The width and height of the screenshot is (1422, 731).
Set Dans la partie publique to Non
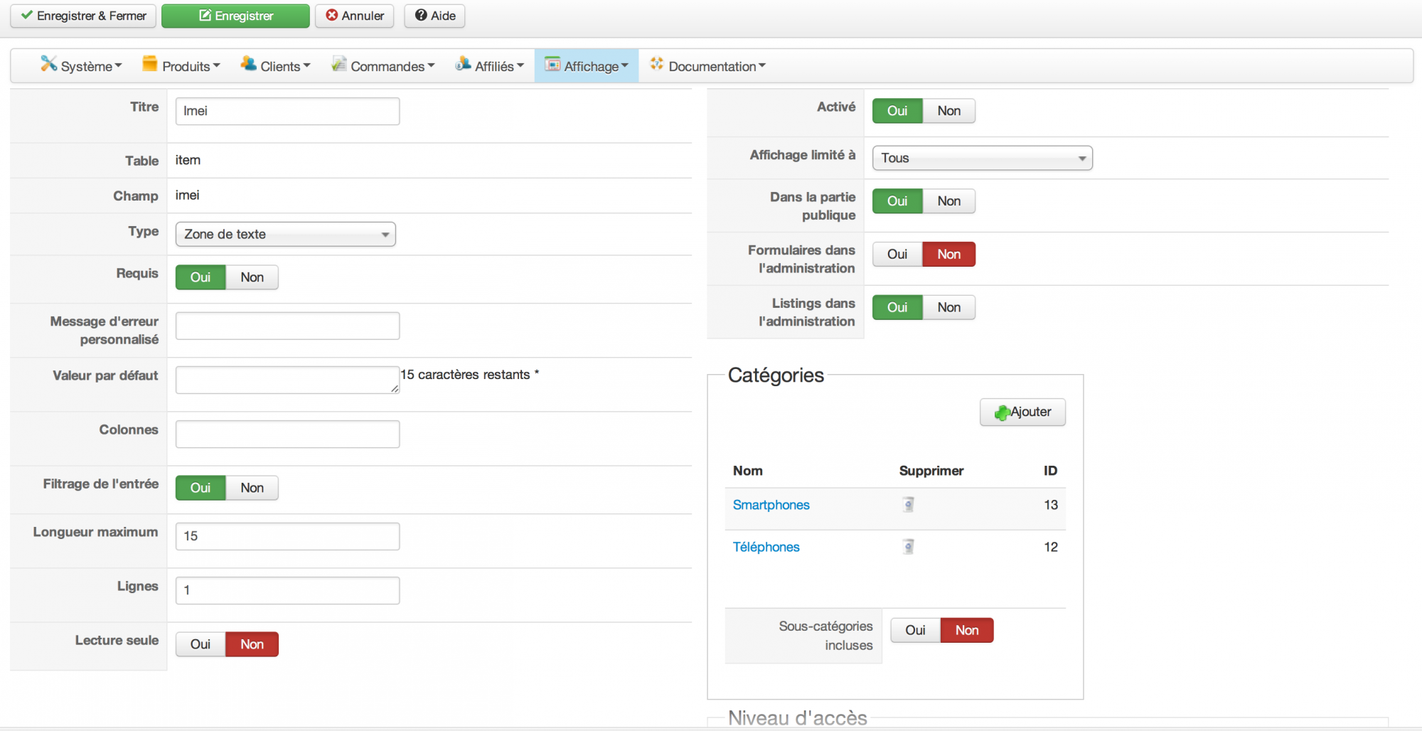coord(949,201)
